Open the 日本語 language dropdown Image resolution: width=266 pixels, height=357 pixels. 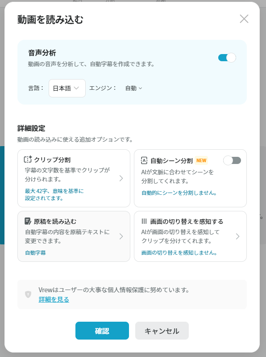tap(67, 88)
